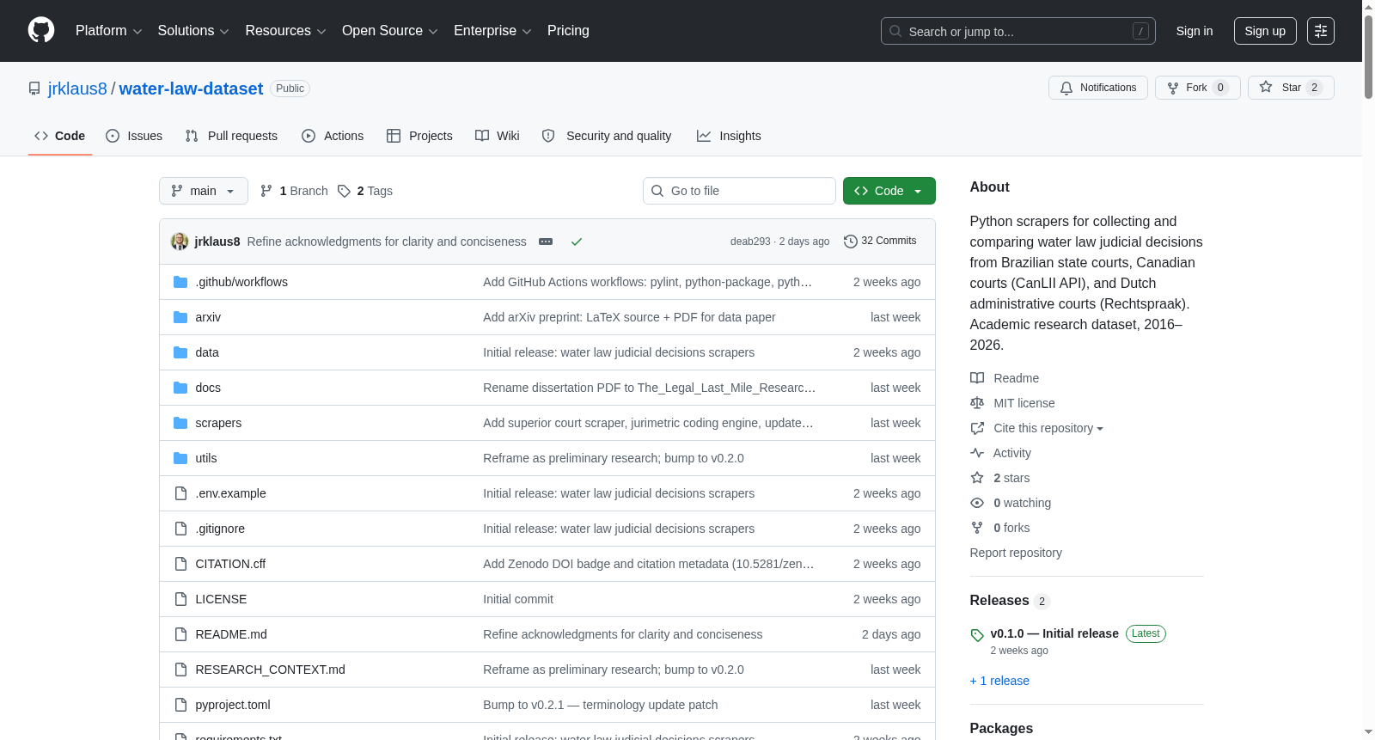Click the Search or jump to field
The height and width of the screenshot is (740, 1375).
[x=1018, y=31]
